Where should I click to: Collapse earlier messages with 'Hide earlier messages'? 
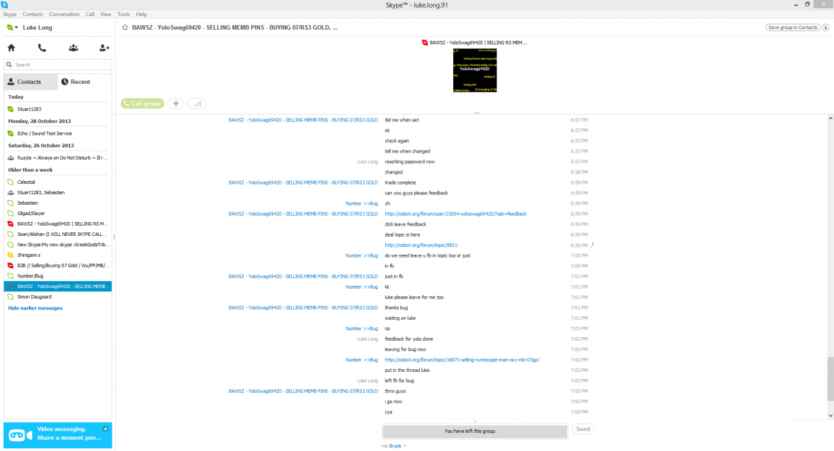35,307
